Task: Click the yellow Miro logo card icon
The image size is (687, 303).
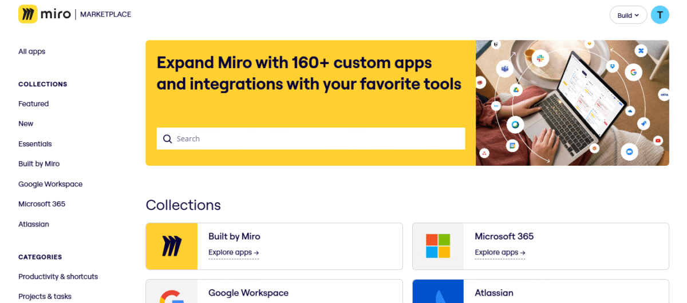Action: pyautogui.click(x=172, y=246)
